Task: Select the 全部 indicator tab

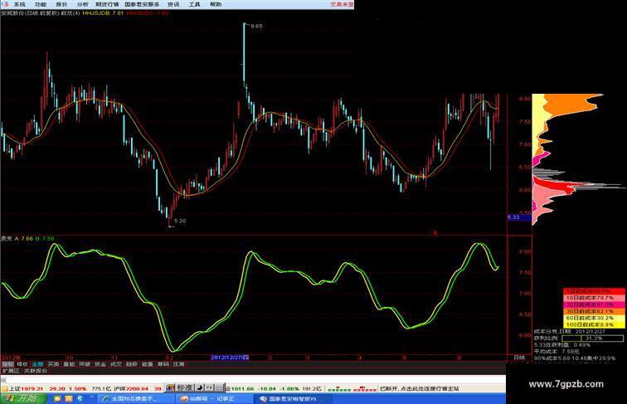Action: [x=37, y=364]
